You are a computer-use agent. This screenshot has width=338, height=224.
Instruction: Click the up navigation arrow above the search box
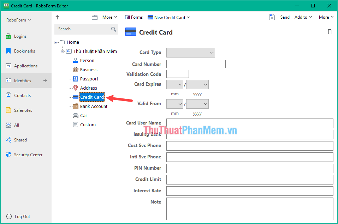point(57,17)
